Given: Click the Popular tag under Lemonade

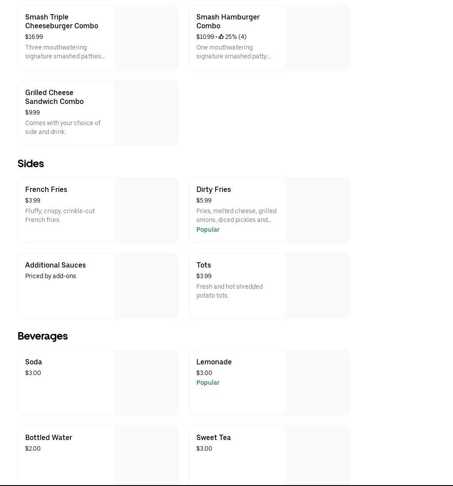Looking at the screenshot, I should (208, 383).
